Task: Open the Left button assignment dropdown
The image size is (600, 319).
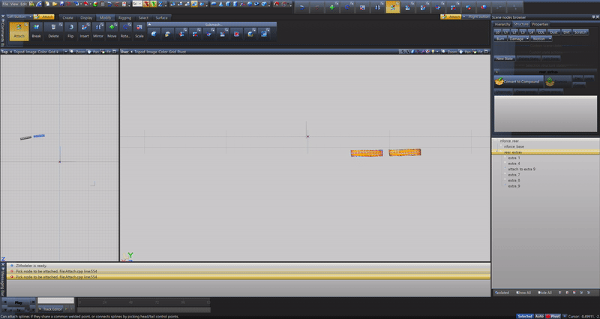Action: (x=16, y=17)
